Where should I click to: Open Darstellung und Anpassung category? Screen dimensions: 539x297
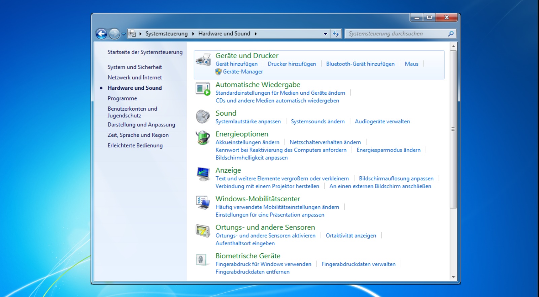point(141,125)
